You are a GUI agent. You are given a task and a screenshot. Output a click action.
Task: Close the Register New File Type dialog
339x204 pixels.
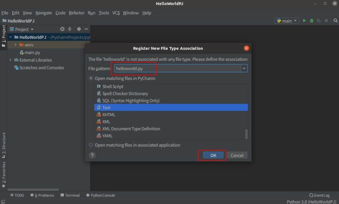[x=246, y=48]
